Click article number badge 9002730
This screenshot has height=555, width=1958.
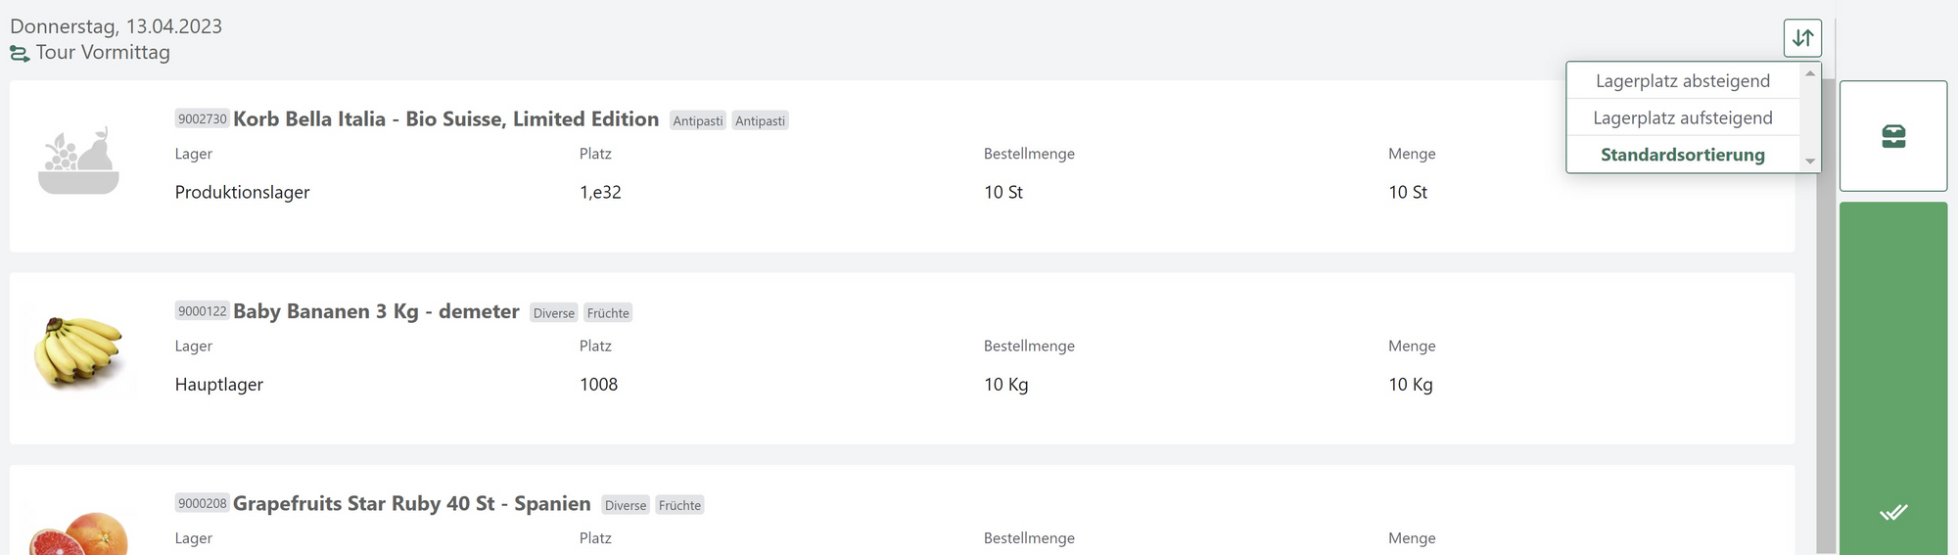(203, 119)
